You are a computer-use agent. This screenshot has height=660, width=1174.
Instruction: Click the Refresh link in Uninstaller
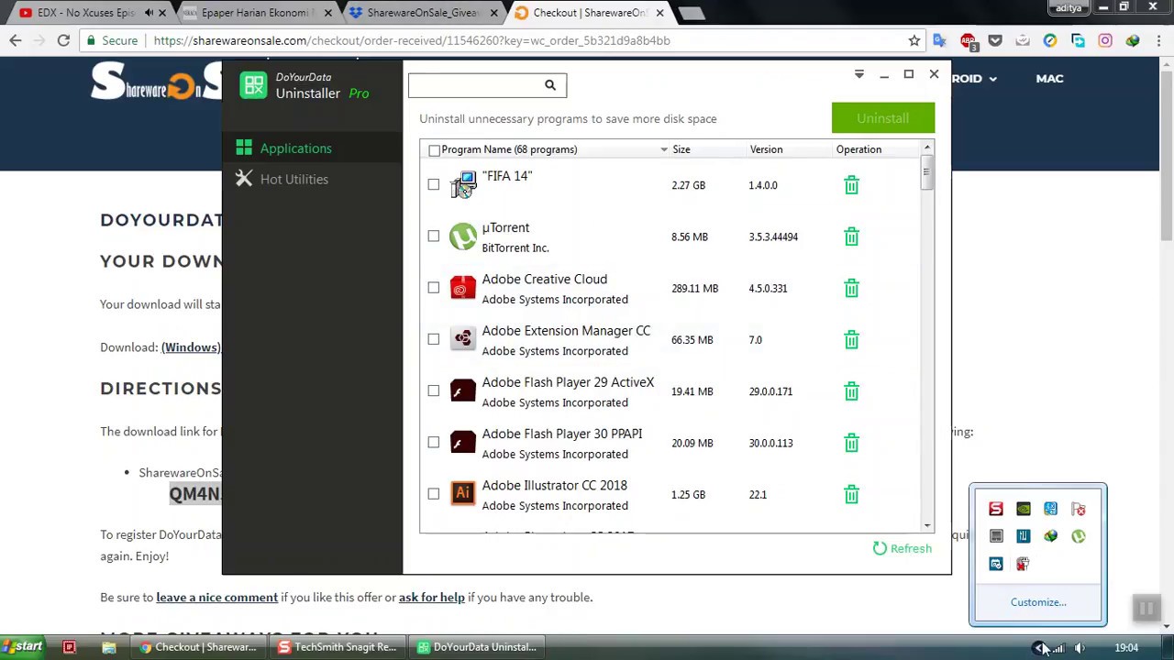903,548
